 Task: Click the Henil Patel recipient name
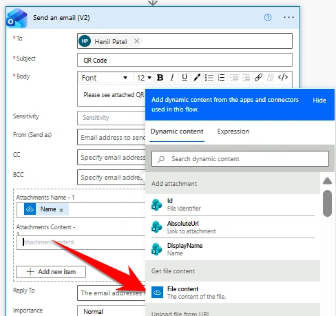tap(111, 41)
